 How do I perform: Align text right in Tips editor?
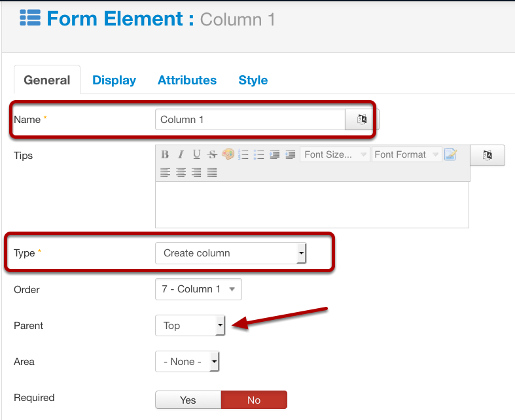point(196,172)
